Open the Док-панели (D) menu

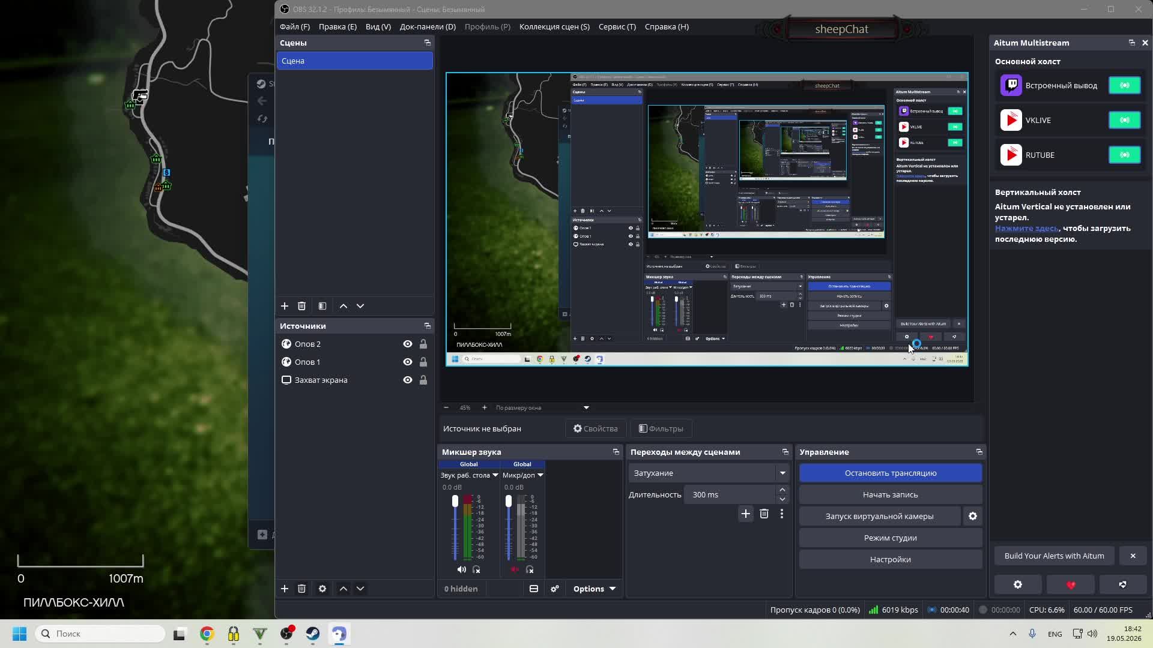tap(428, 26)
